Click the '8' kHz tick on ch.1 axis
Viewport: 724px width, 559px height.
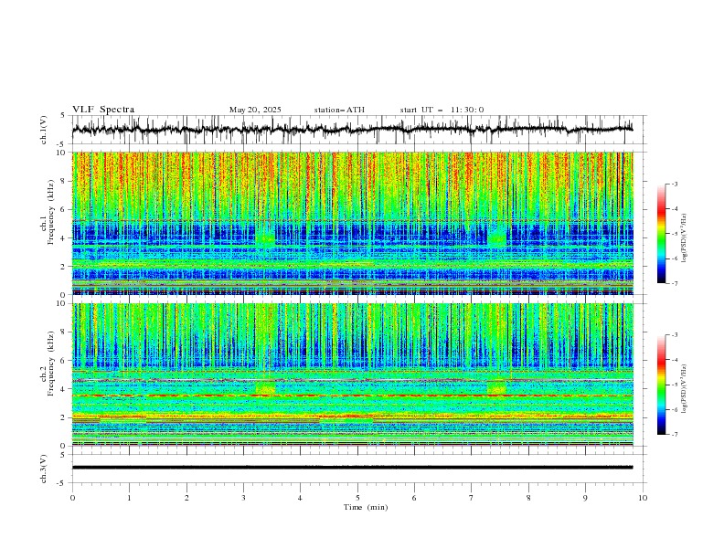[65, 181]
